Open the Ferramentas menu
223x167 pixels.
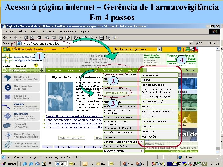68,32
